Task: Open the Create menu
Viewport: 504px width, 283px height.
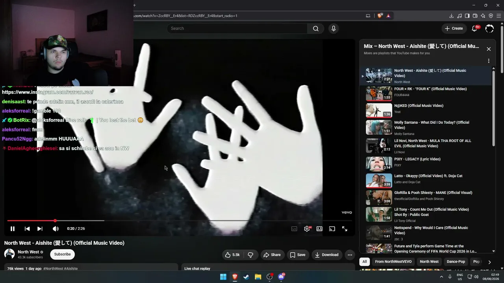Action: (x=454, y=28)
